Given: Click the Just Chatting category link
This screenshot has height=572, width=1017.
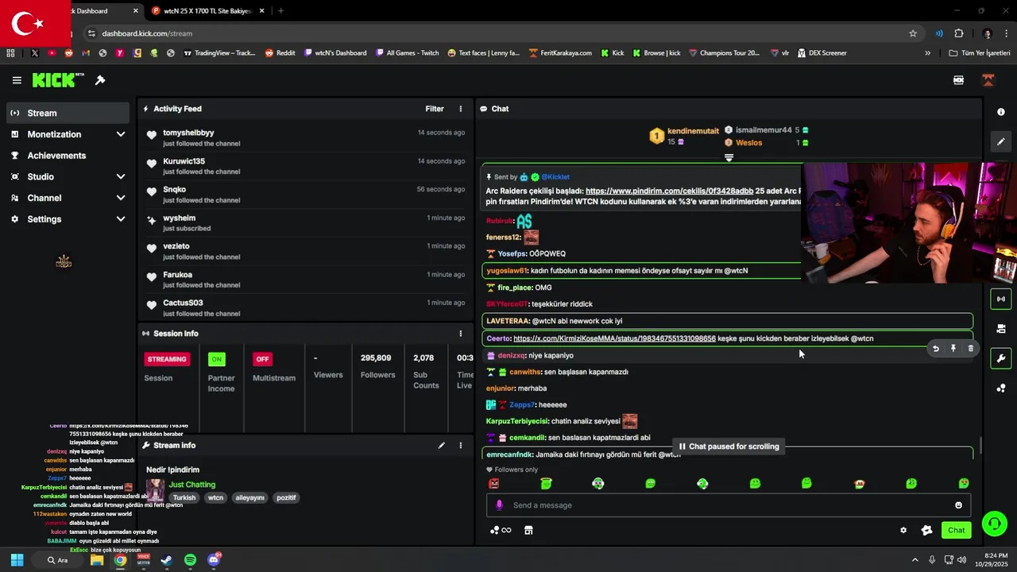Looking at the screenshot, I should 191,485.
